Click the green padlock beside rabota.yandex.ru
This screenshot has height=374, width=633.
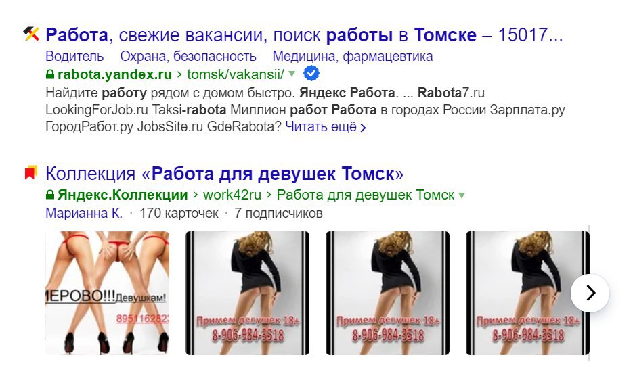coord(50,74)
